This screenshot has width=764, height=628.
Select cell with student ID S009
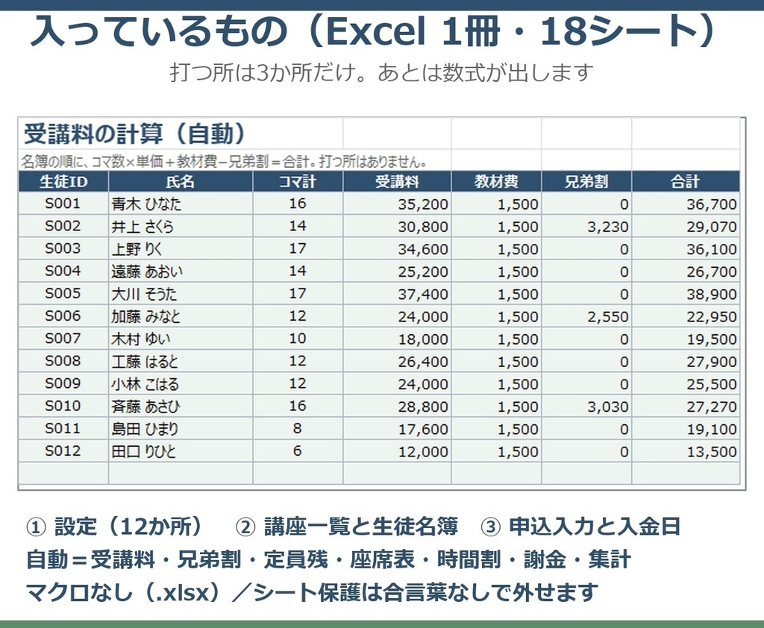63,383
